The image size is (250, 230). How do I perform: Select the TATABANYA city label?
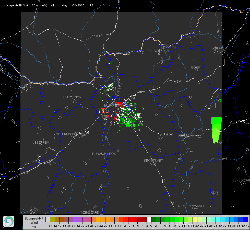72,97
